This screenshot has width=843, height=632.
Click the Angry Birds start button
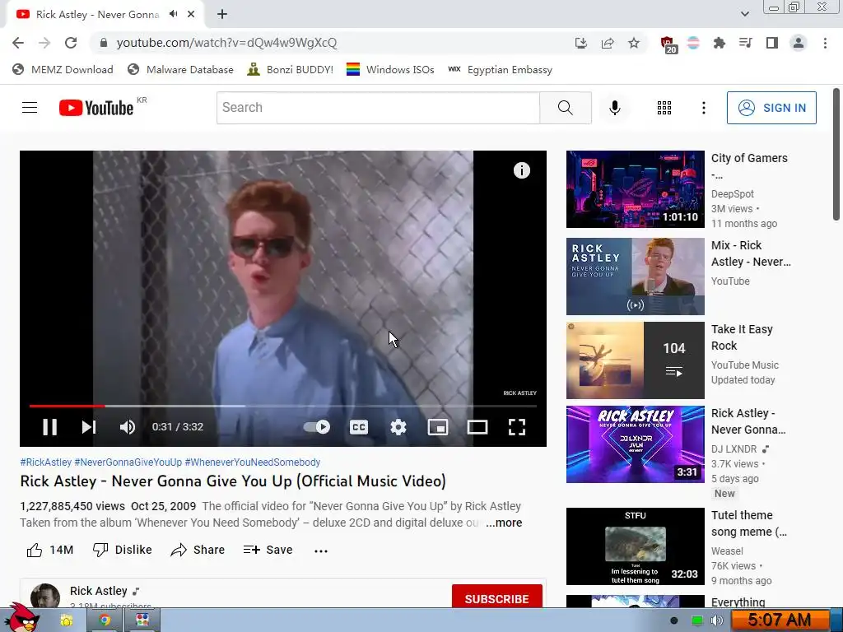(x=22, y=618)
